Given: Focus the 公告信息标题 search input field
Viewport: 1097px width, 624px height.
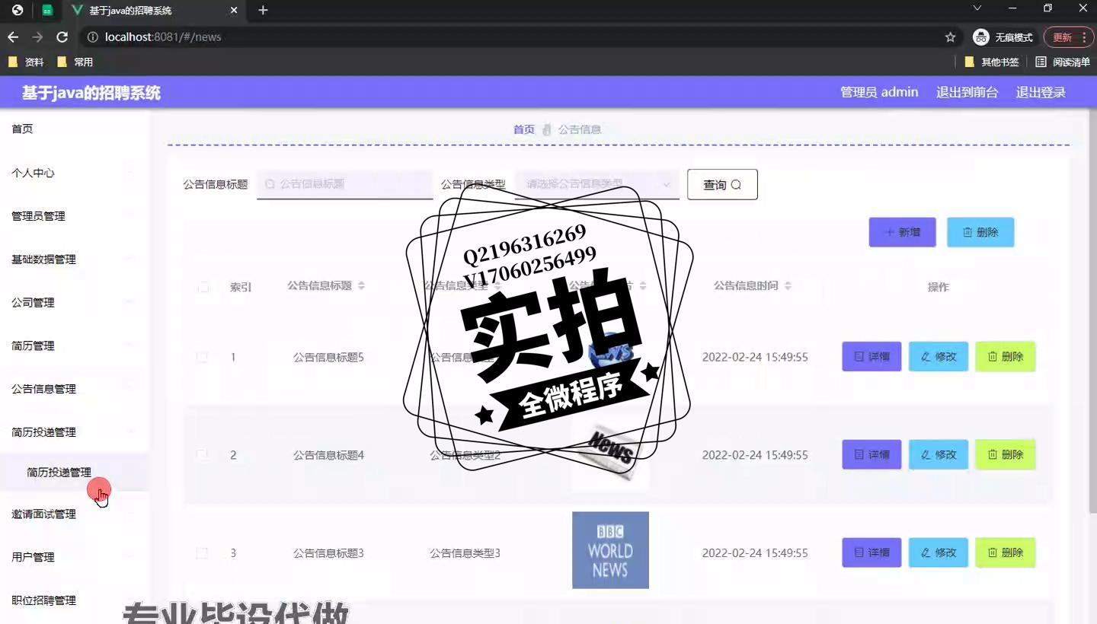Looking at the screenshot, I should (344, 184).
